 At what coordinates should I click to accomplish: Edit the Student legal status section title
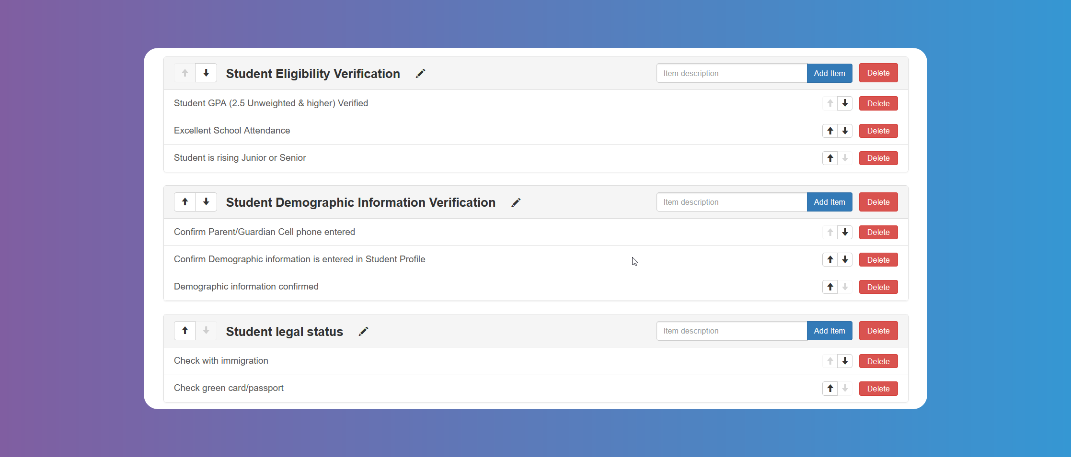coord(363,331)
